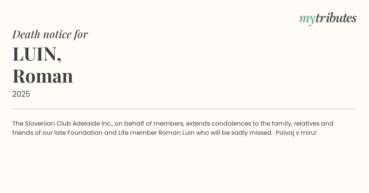Click the word "Death" in italic heading
This screenshot has height=193, width=369.
[x=26, y=34]
